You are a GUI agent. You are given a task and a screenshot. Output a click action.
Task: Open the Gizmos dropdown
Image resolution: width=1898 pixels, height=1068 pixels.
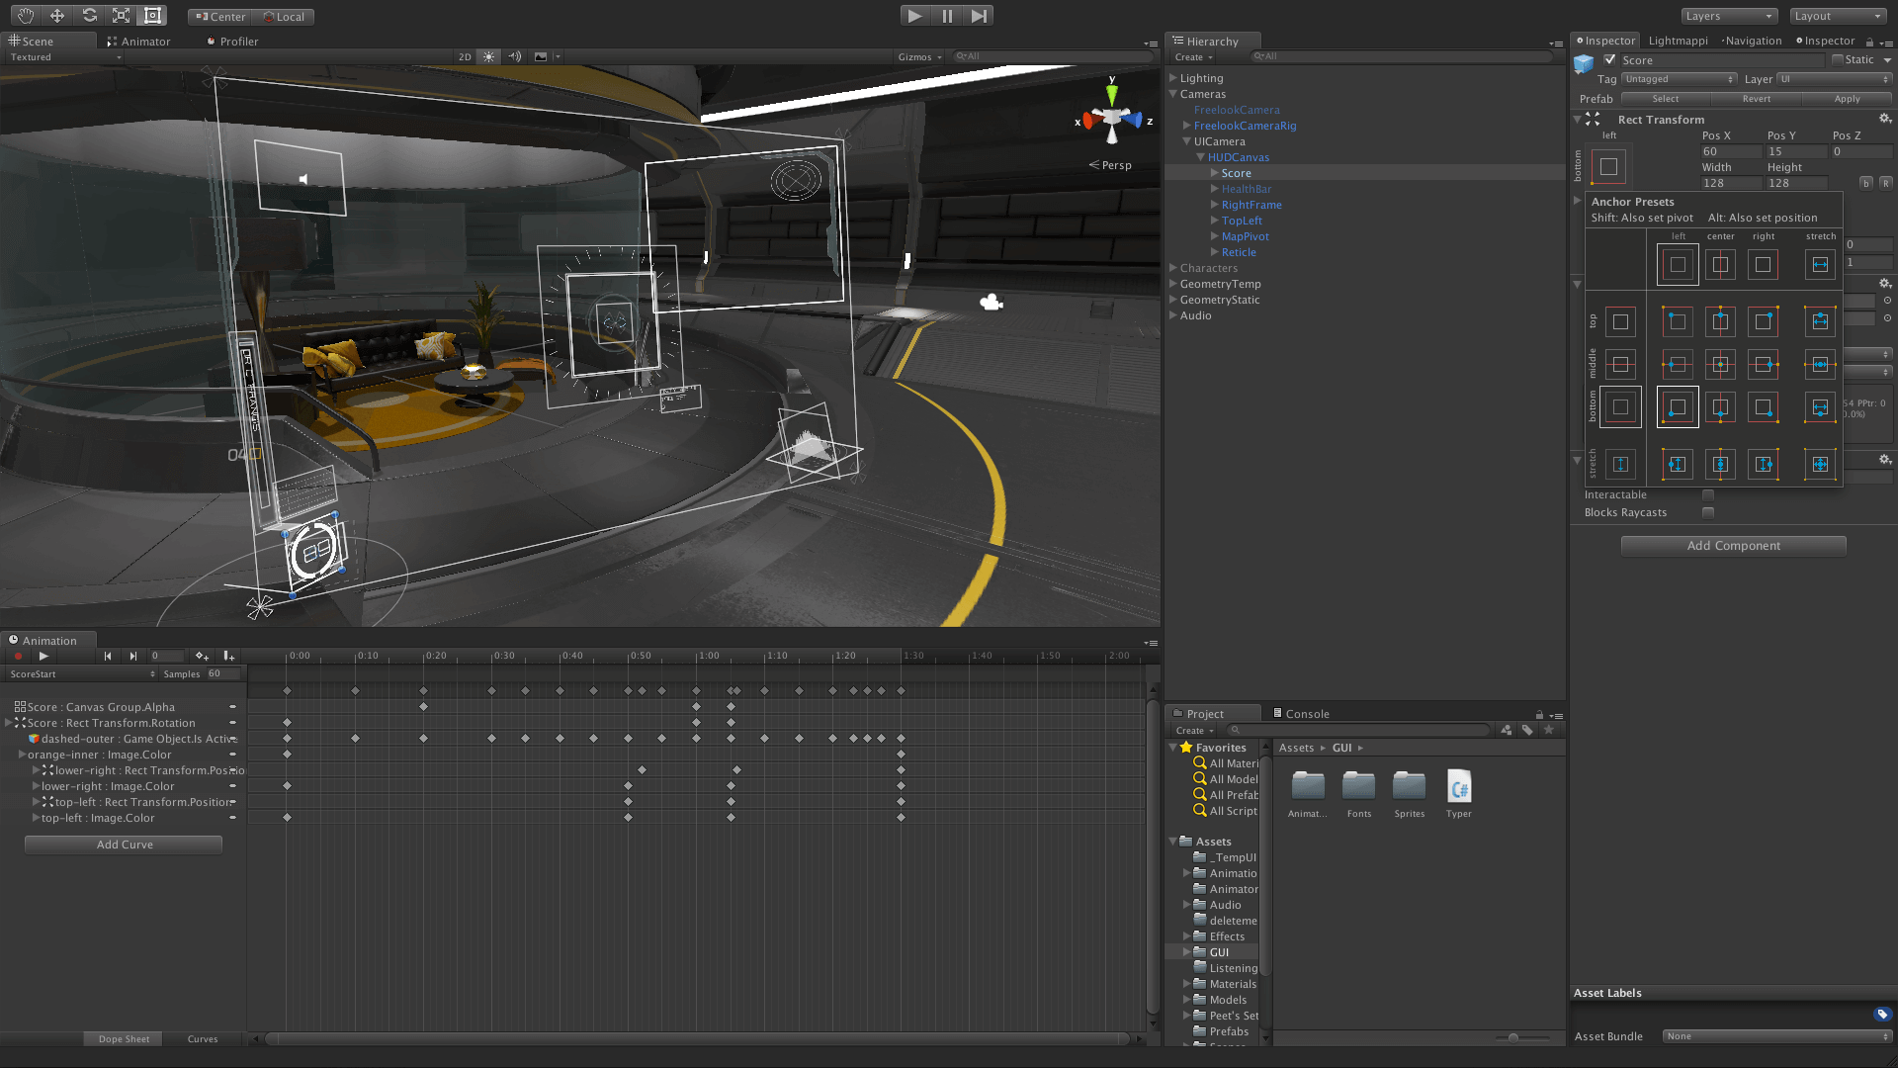(919, 57)
